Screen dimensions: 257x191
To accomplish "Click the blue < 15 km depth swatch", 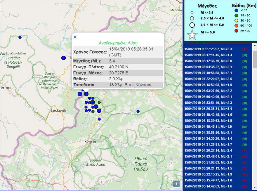I will pos(236,11).
